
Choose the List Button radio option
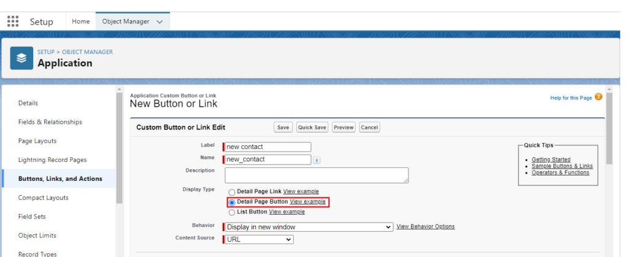point(231,212)
